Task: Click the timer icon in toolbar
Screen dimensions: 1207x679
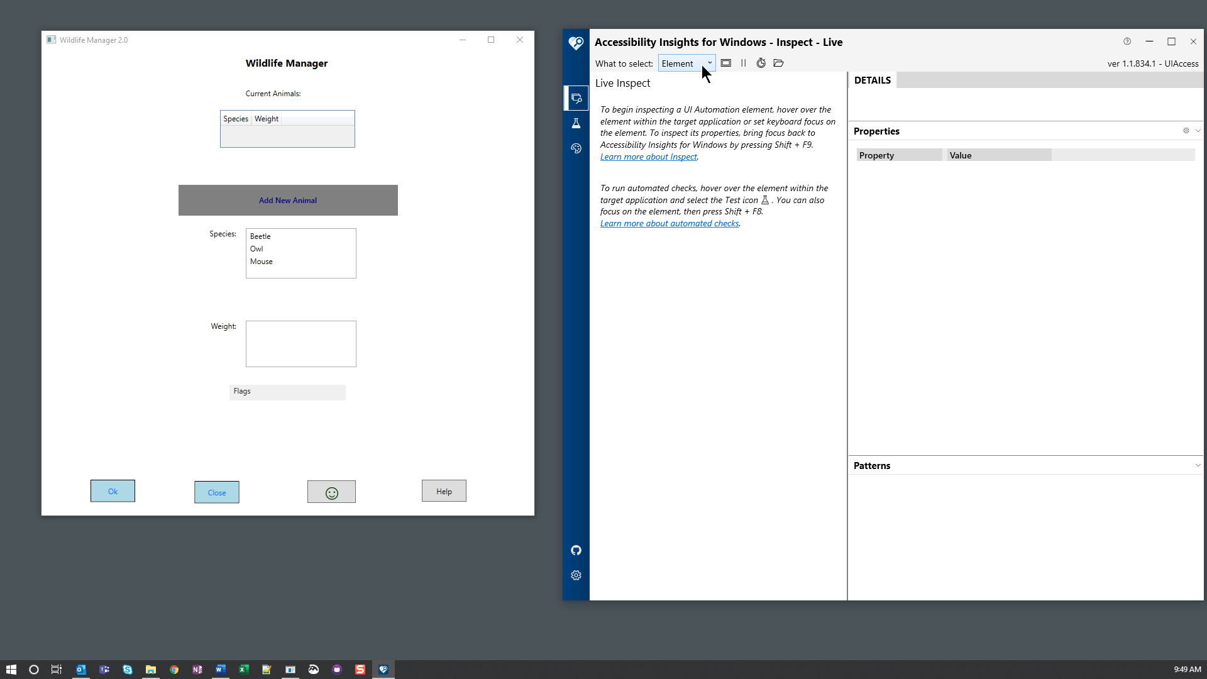Action: pyautogui.click(x=761, y=63)
